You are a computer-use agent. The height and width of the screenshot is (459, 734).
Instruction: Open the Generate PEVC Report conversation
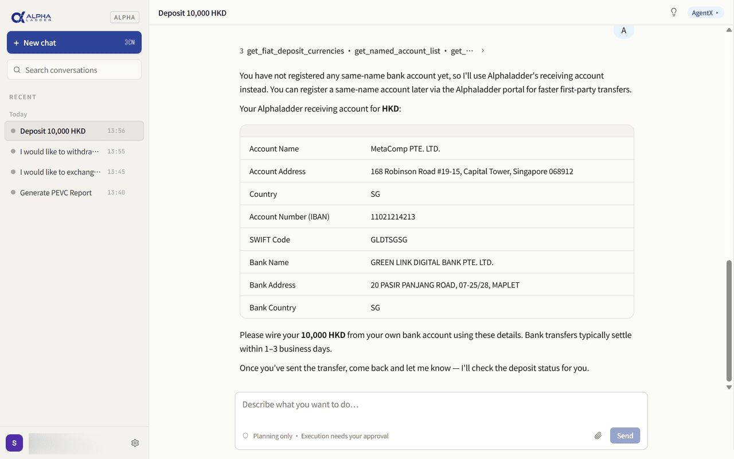click(74, 193)
